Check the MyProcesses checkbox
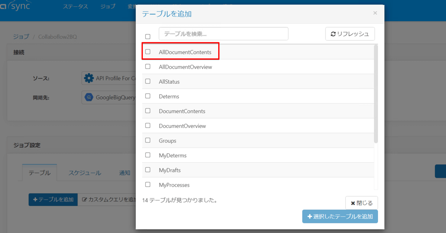 pyautogui.click(x=148, y=184)
